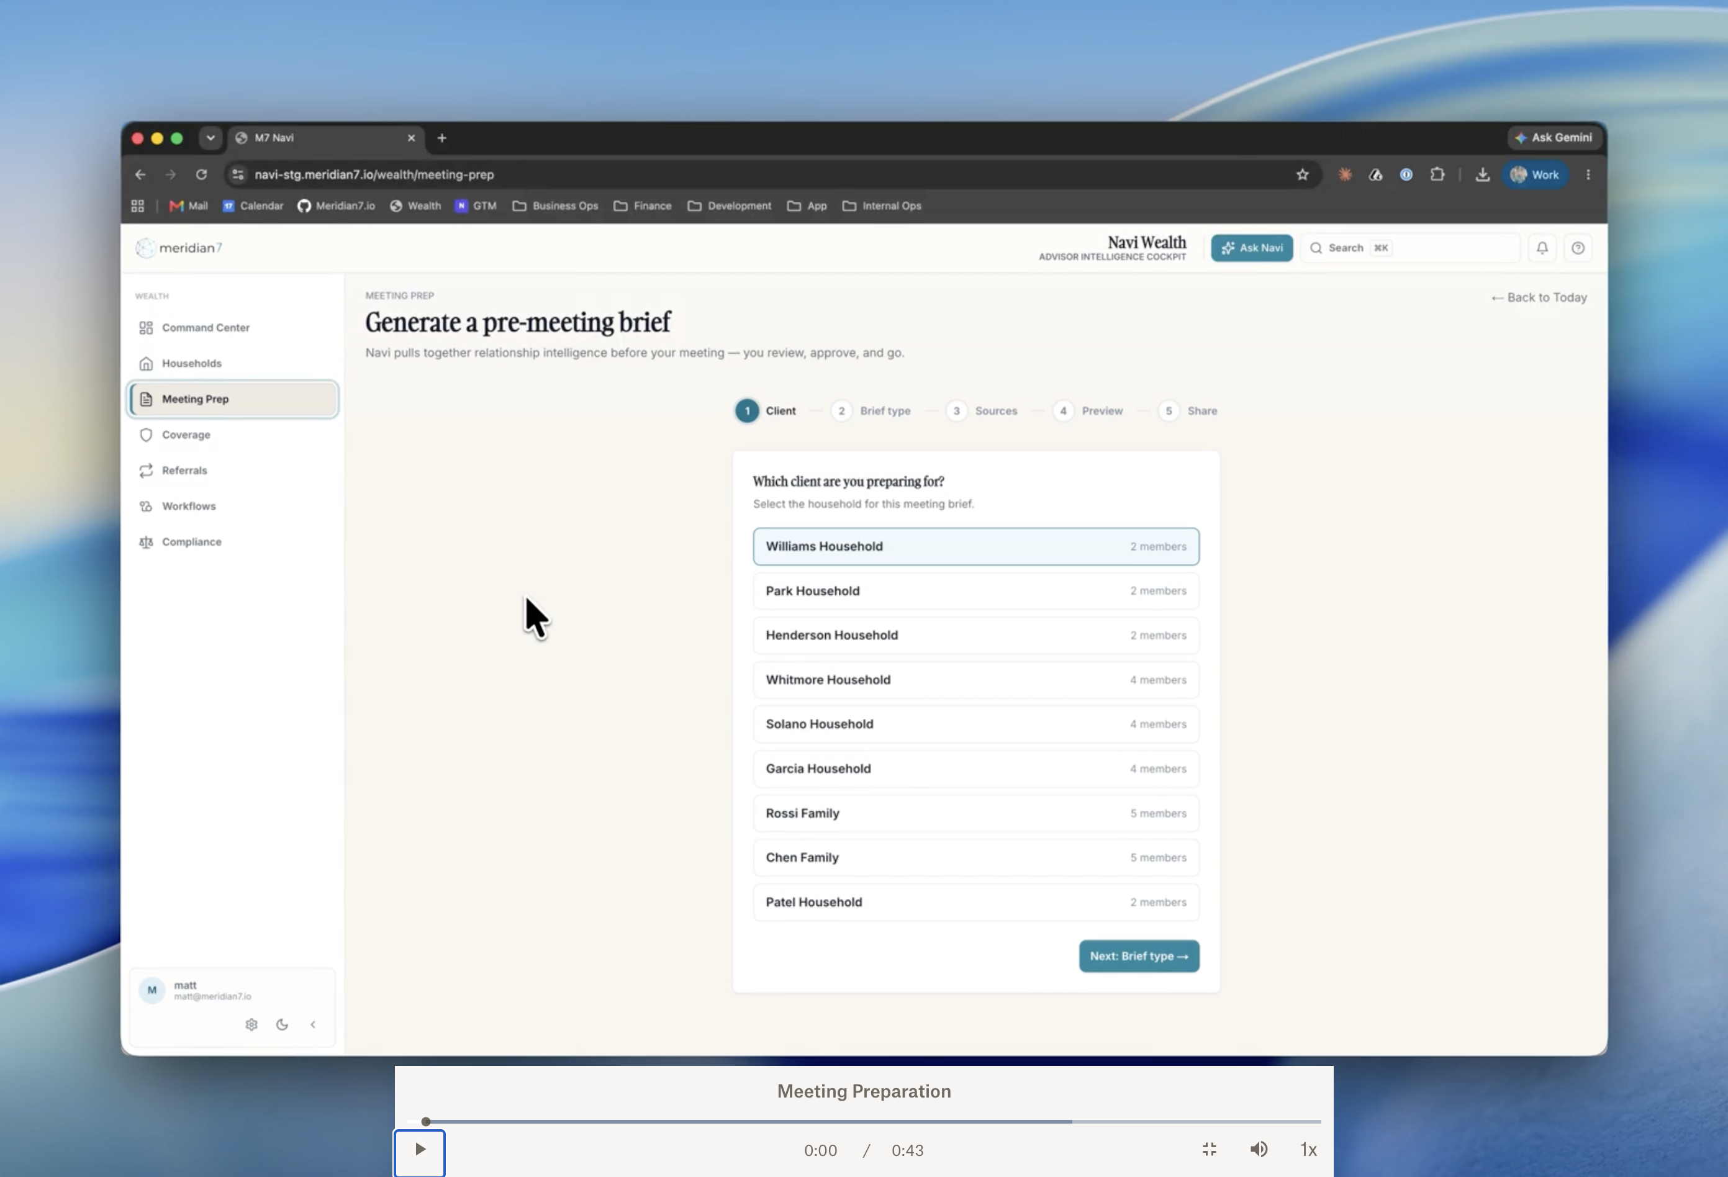Open the browser extensions puzzle icon
The image size is (1728, 1177).
pos(1437,174)
